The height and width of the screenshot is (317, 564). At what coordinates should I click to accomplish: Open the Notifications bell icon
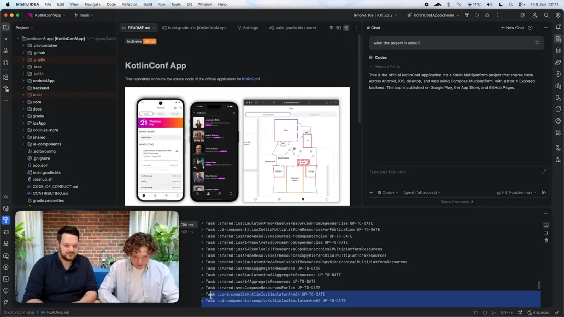[558, 27]
